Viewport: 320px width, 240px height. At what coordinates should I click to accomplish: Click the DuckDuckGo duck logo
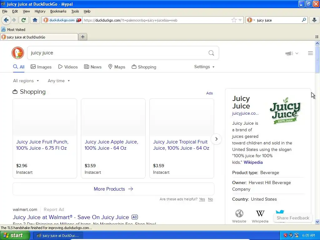point(18,53)
